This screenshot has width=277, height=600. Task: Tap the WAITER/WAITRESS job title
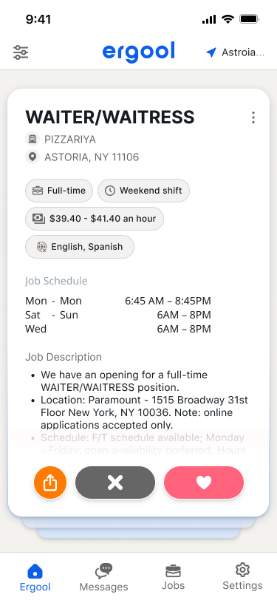pos(110,117)
